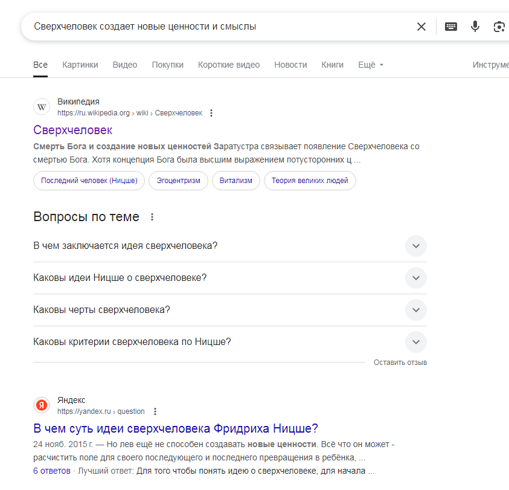This screenshot has width=509, height=490.
Task: Click inside the search input field
Action: 221,27
